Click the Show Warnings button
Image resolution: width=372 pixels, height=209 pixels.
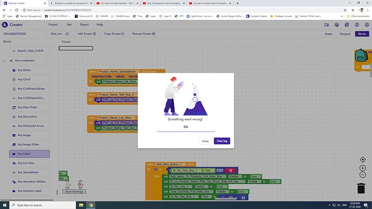[x=74, y=191]
